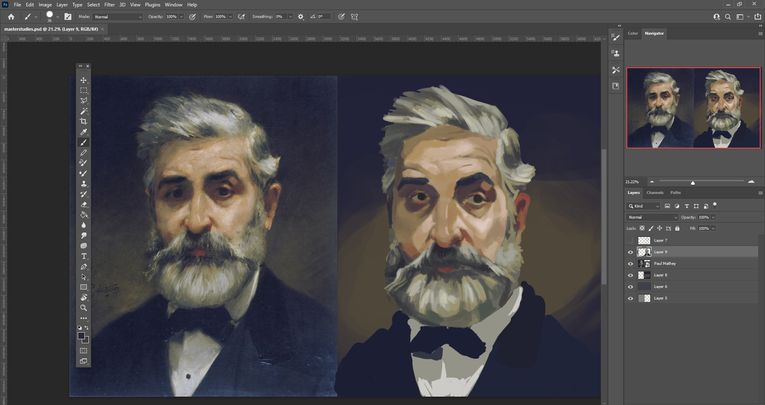Image resolution: width=765 pixels, height=405 pixels.
Task: Switch to the Type tool
Action: [84, 256]
